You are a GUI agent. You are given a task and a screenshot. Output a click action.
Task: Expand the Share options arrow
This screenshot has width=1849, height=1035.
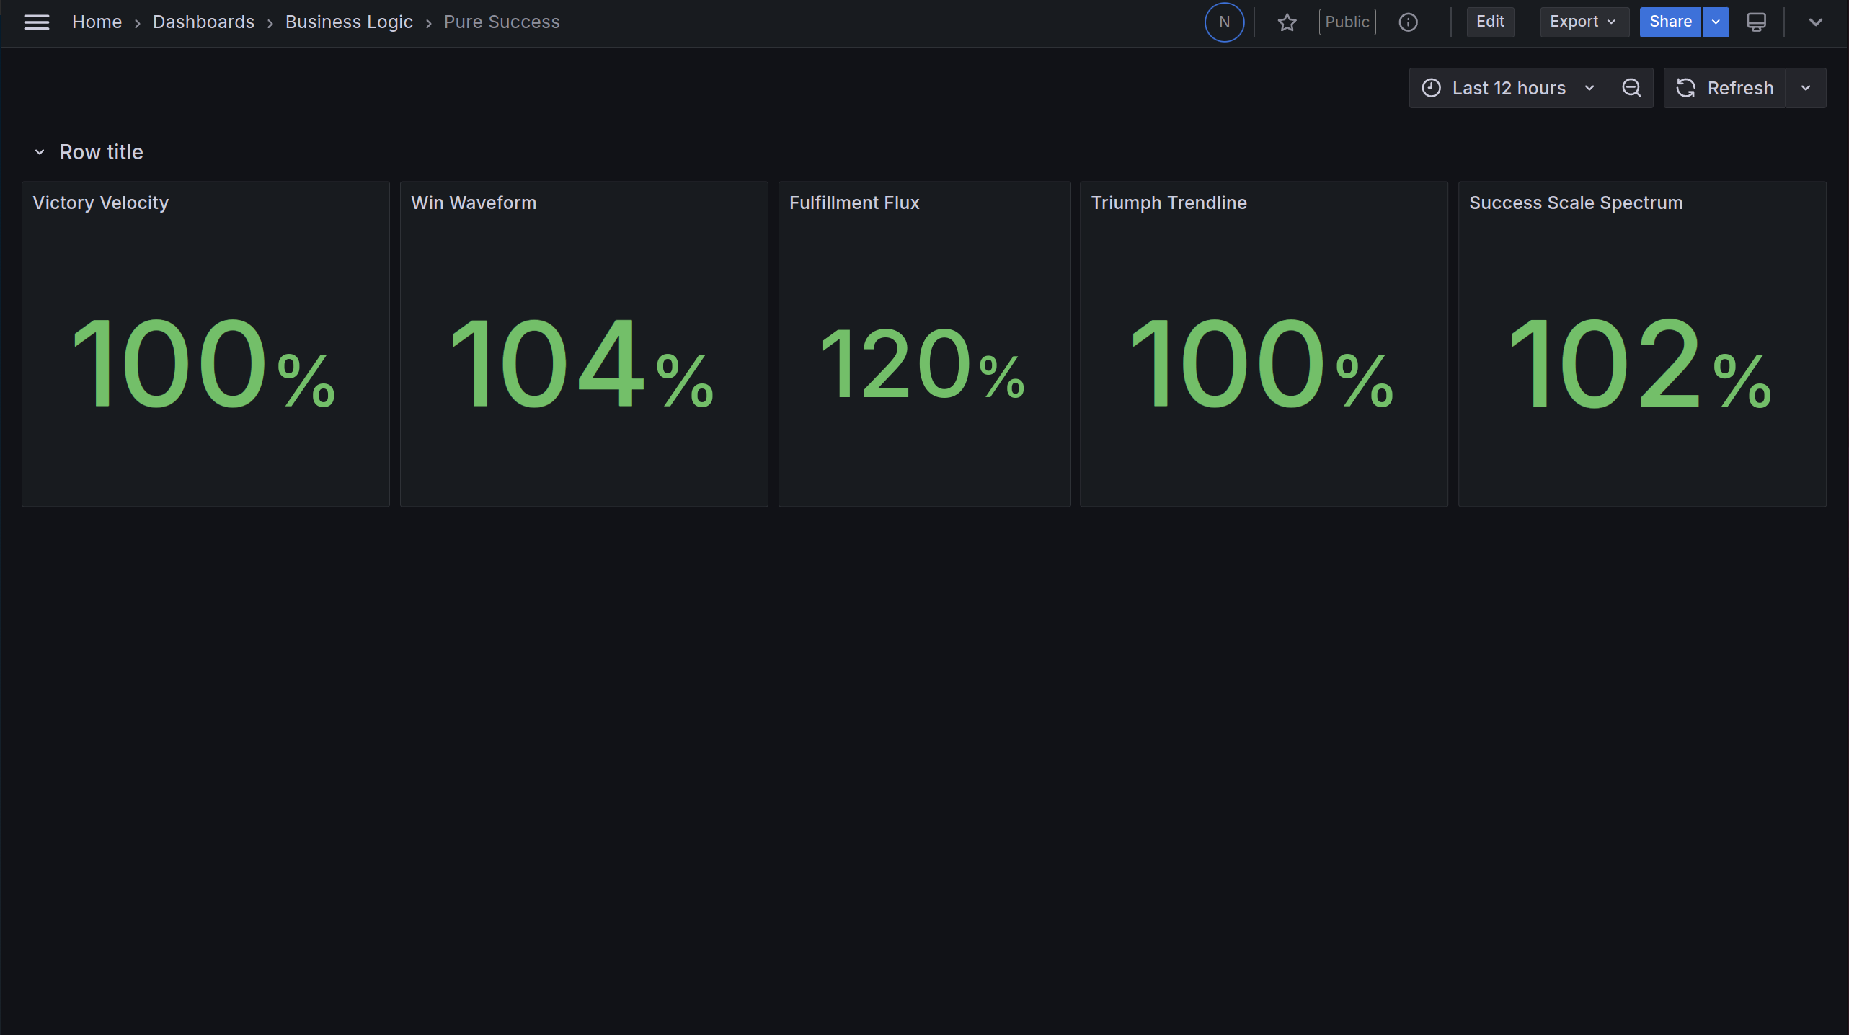[1716, 22]
